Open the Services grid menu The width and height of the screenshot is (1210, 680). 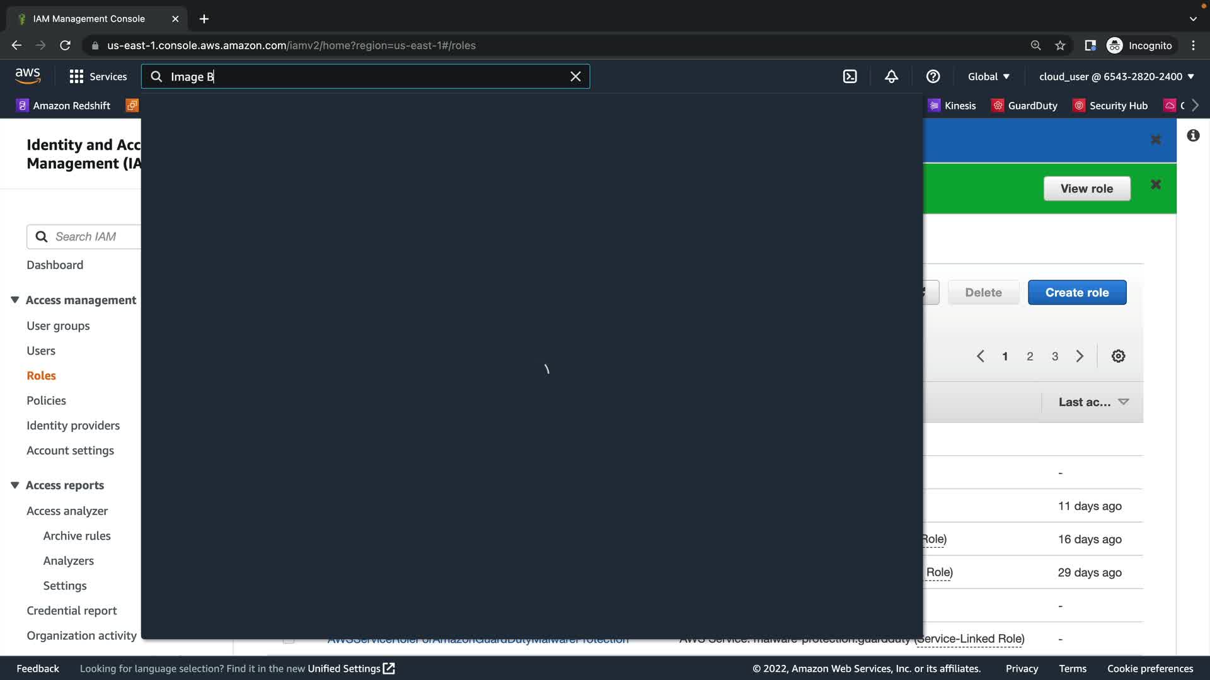click(x=98, y=76)
